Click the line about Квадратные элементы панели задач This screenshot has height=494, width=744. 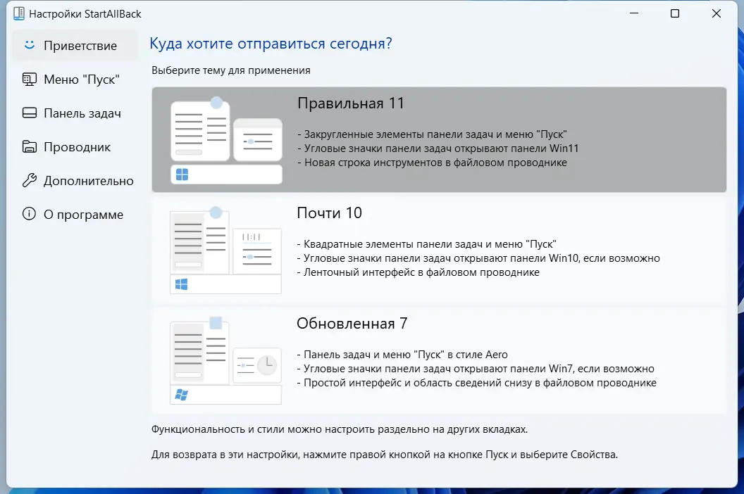point(426,244)
